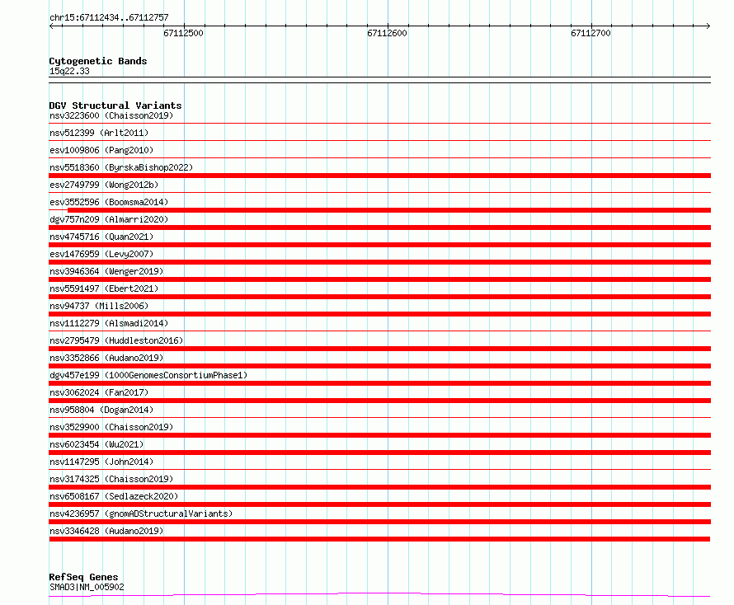Screen dimensions: 734x605
Task: Open variant nsv3223600 (Chaisson2019)
Action: 111,115
